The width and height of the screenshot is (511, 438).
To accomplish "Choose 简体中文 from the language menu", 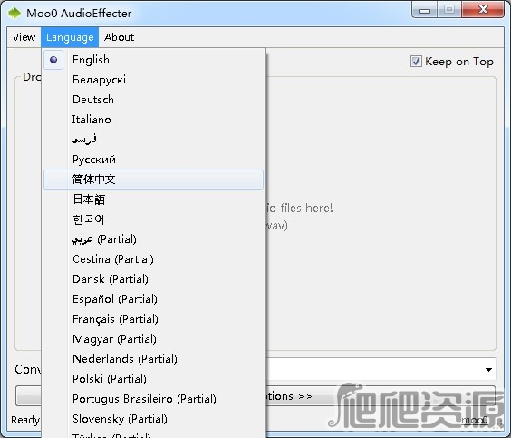I will coord(153,180).
